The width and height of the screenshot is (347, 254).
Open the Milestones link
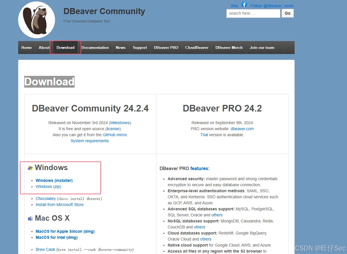120,123
